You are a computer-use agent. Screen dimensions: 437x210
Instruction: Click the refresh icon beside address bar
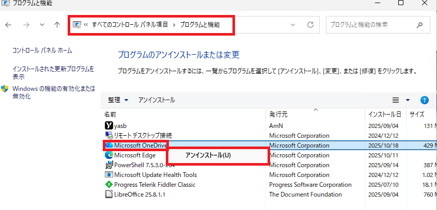click(x=310, y=25)
